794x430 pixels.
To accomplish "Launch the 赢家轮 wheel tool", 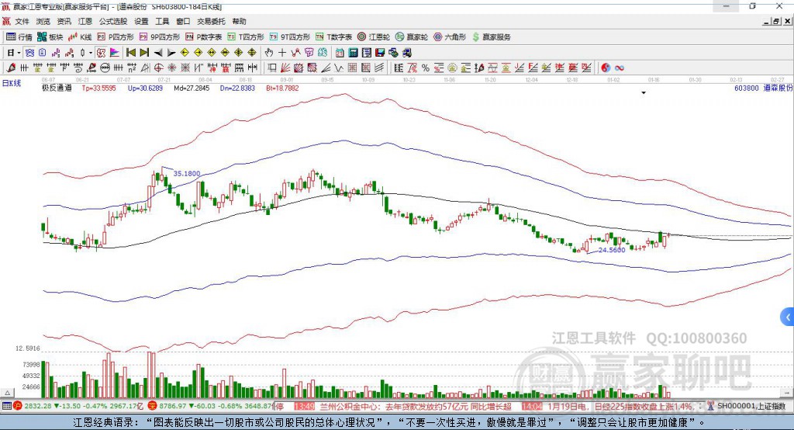I will [412, 37].
